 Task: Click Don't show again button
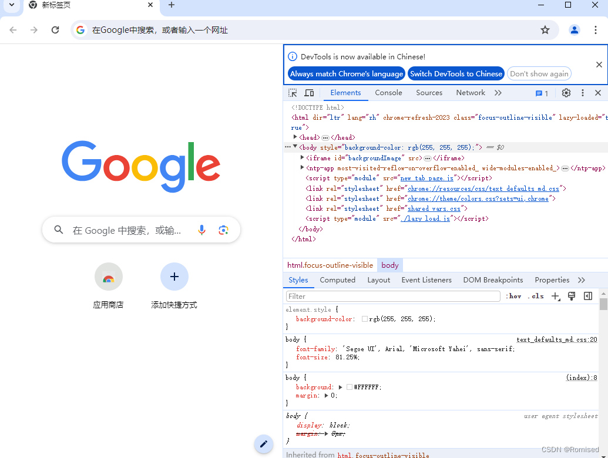[539, 73]
